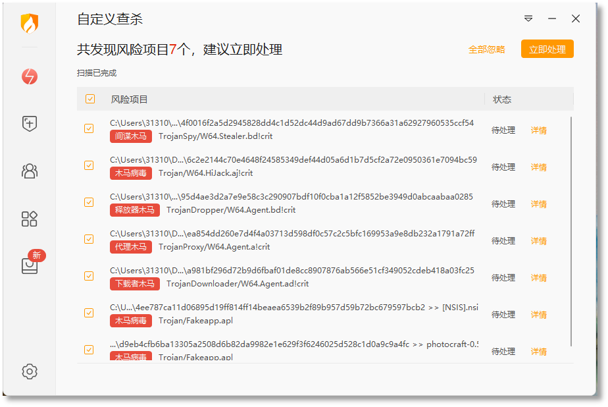608x407 pixels.
Task: Uncheck the TrojanProxy Agent item checkbox
Action: (x=89, y=239)
